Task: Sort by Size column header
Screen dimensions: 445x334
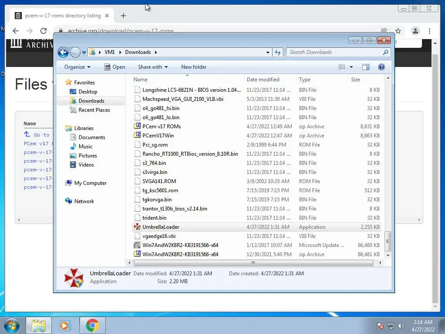Action: click(x=365, y=80)
